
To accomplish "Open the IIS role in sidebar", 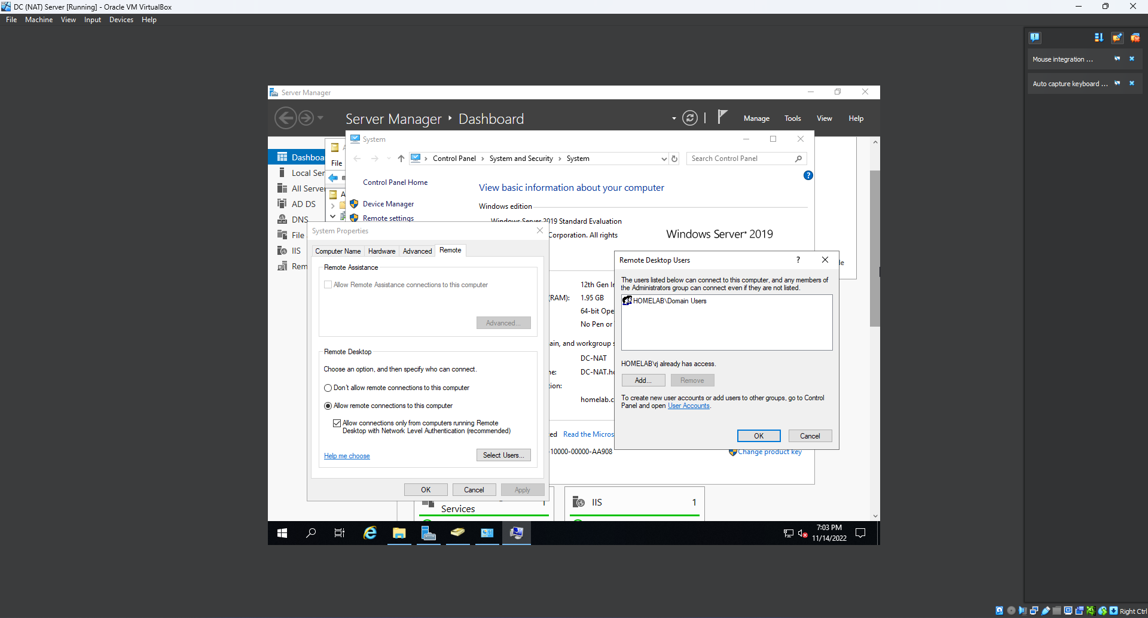I will (289, 251).
